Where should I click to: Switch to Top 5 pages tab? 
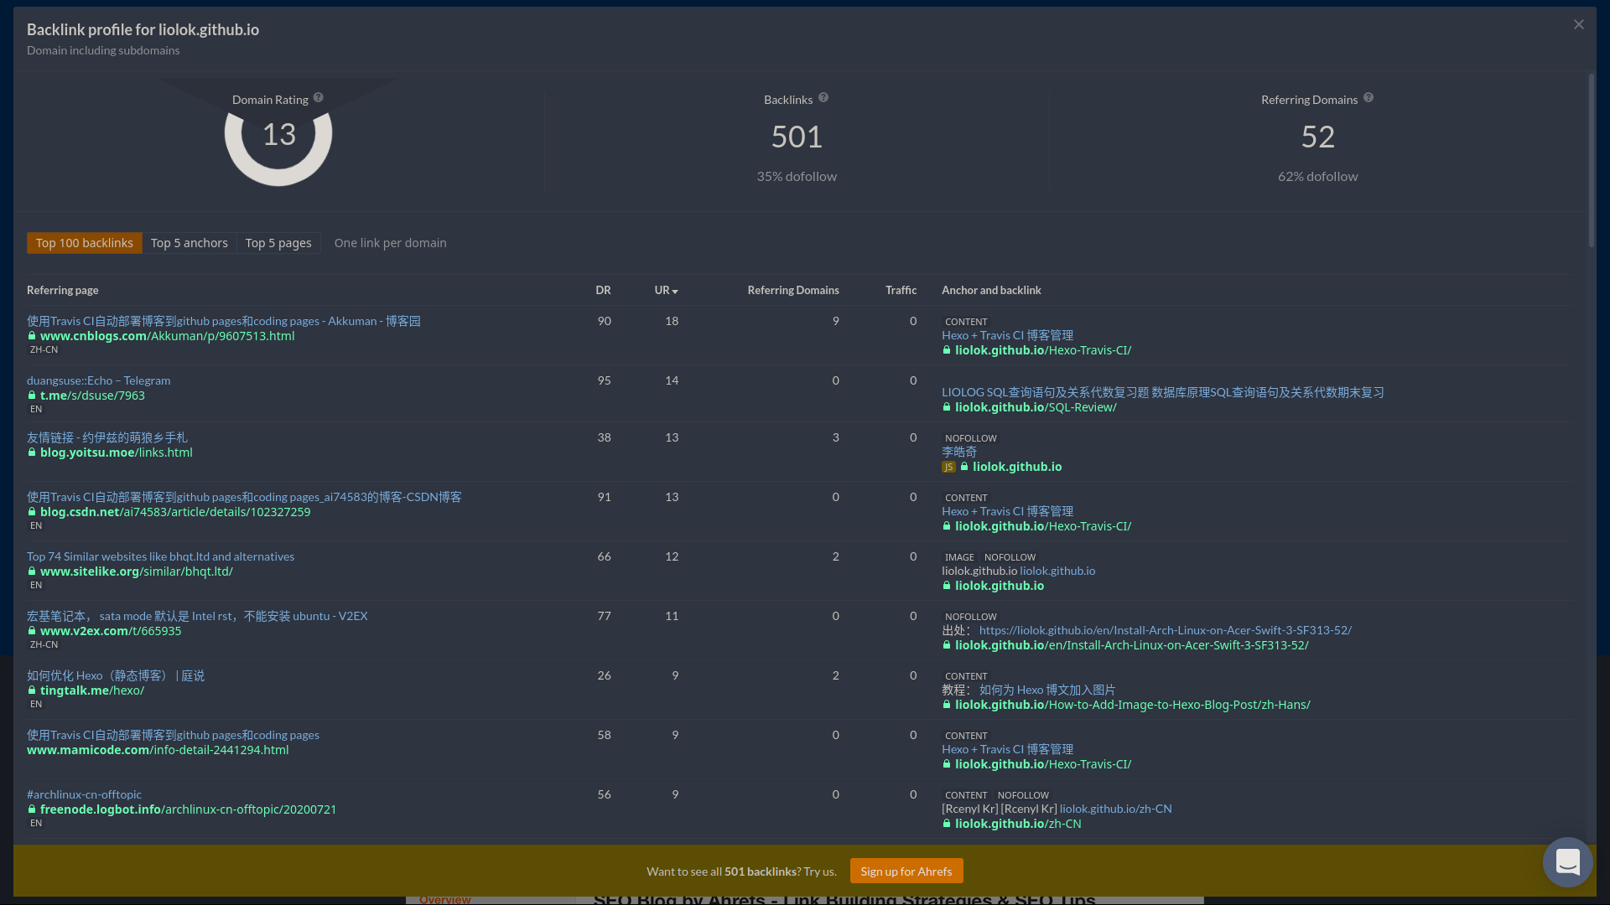click(278, 243)
